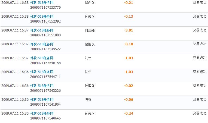Select the -0.21 amount for 翟向兵
This screenshot has width=208, height=123.
pos(129,3)
